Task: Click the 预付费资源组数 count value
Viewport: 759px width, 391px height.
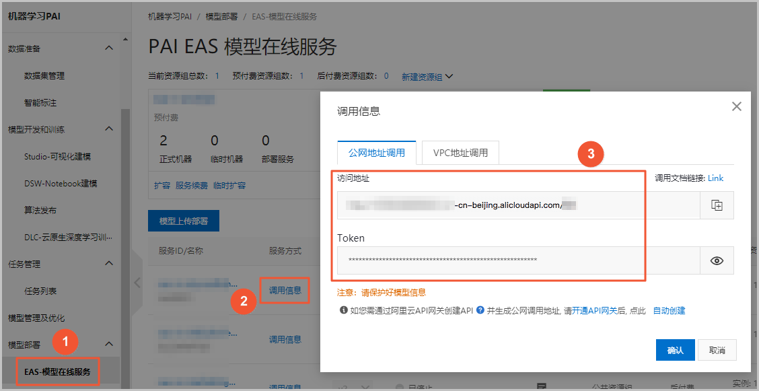Action: [301, 76]
